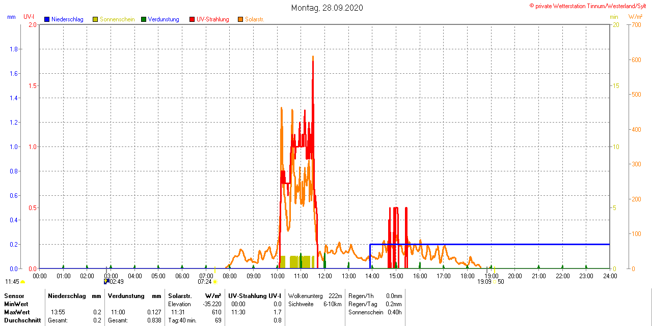Click the Niederschlag column header in the table

pos(67,295)
